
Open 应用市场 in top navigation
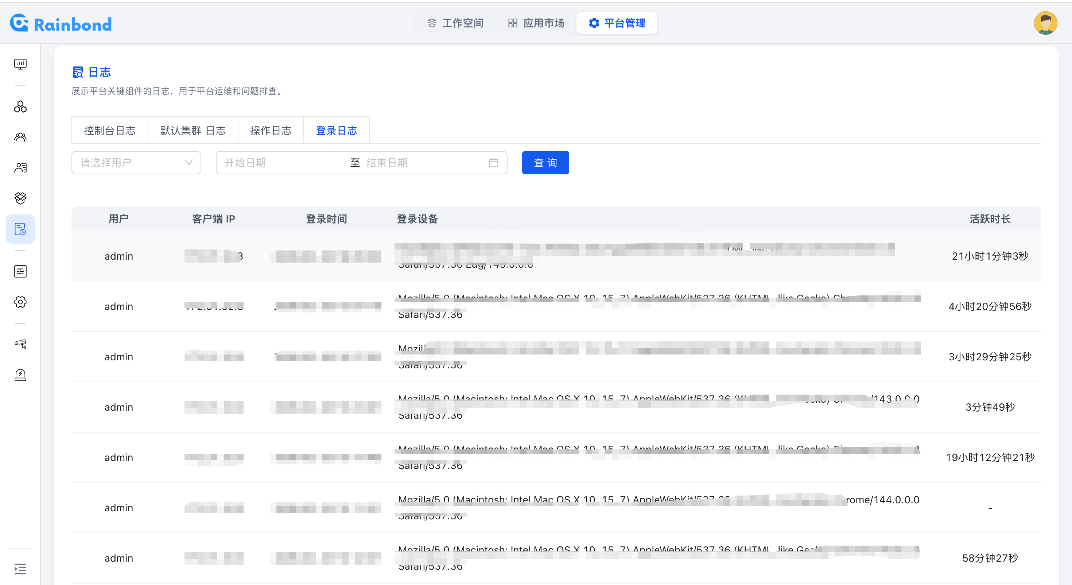[536, 23]
